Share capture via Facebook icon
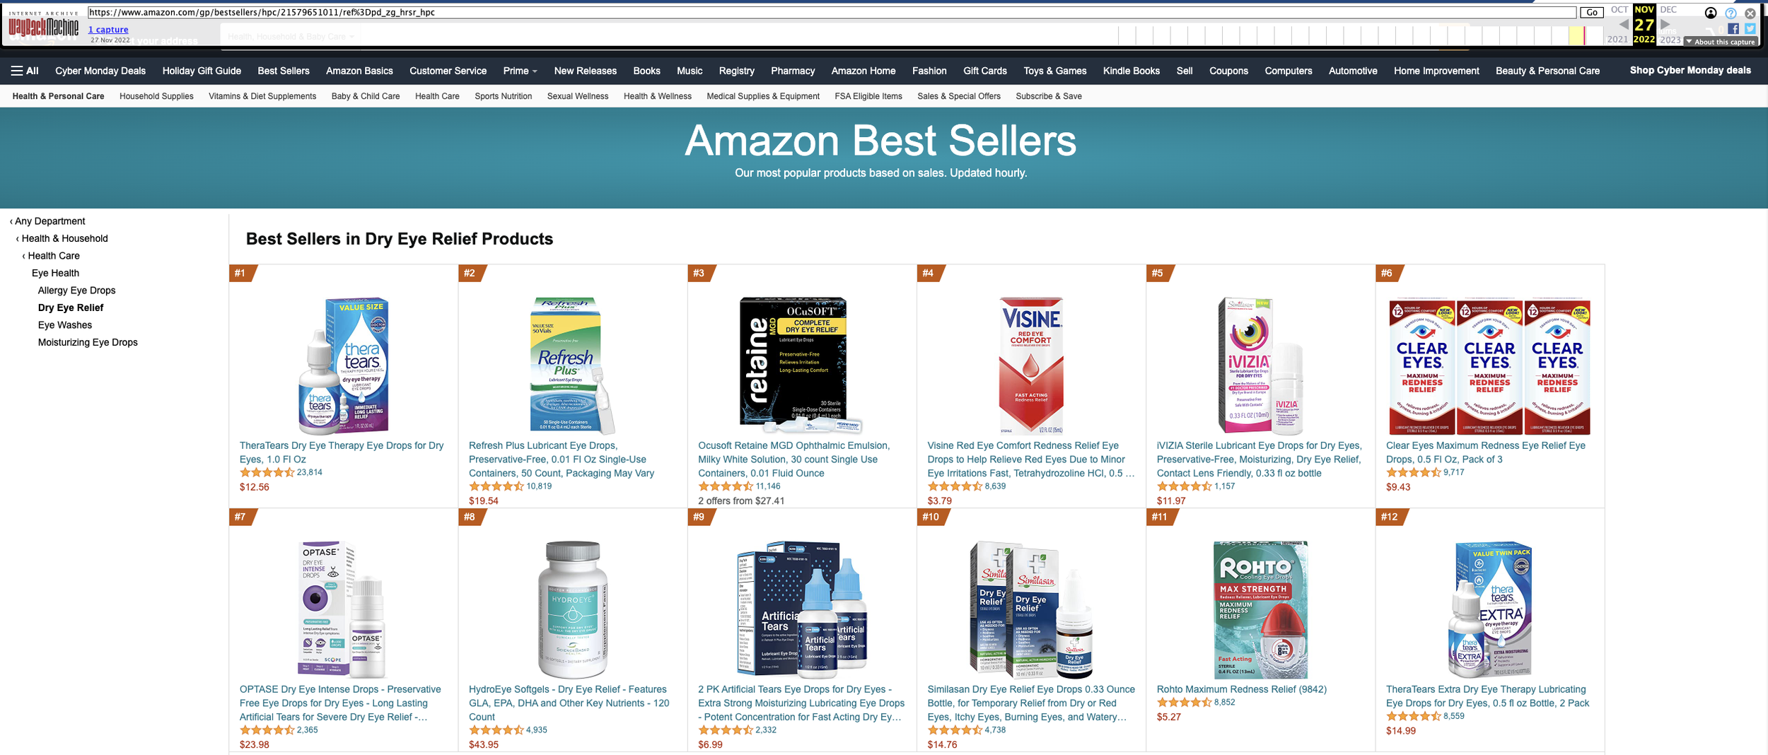The height and width of the screenshot is (755, 1768). coord(1733,29)
